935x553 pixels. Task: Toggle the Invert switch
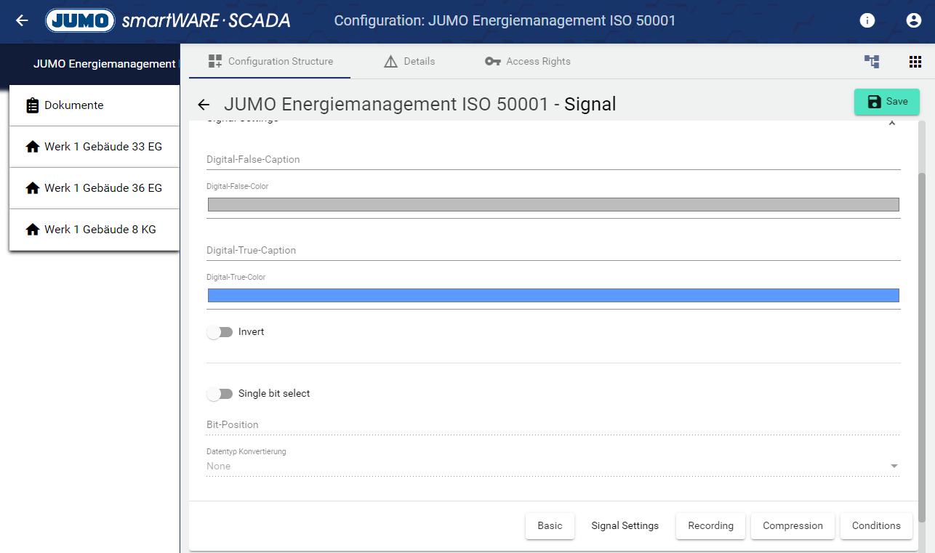(x=220, y=332)
